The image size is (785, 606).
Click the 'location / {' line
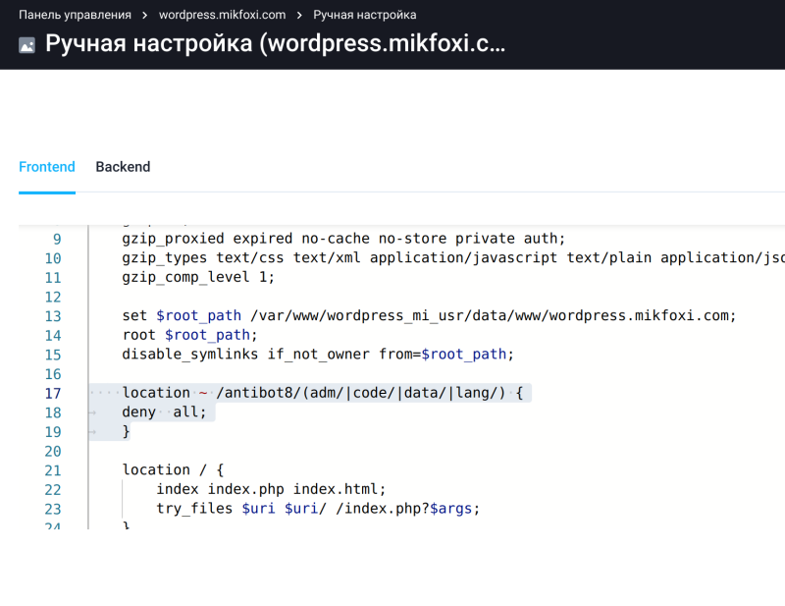(x=173, y=470)
